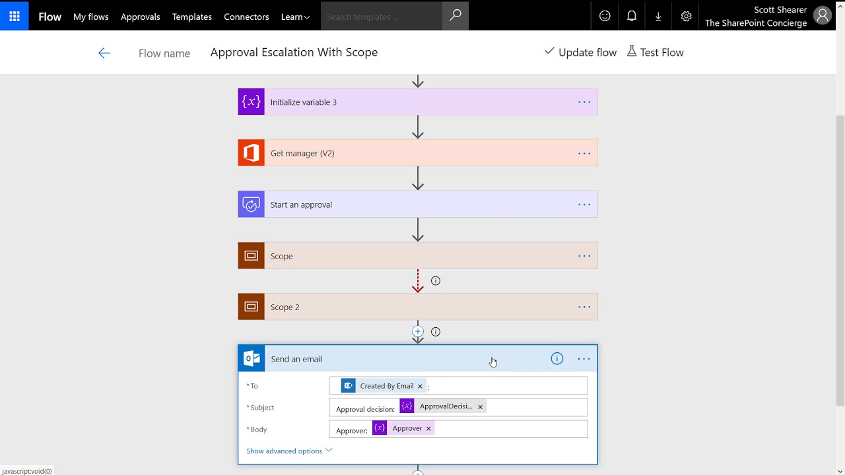
Task: Go to My flows
Action: point(90,16)
